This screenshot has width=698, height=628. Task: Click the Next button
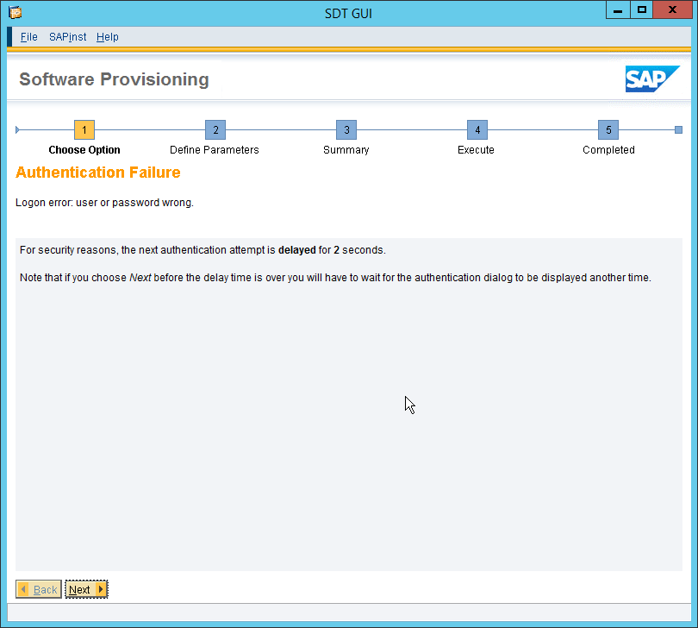[x=86, y=589]
